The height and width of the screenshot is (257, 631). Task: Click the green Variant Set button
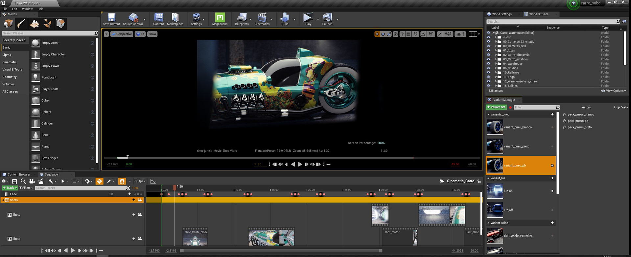pos(496,107)
